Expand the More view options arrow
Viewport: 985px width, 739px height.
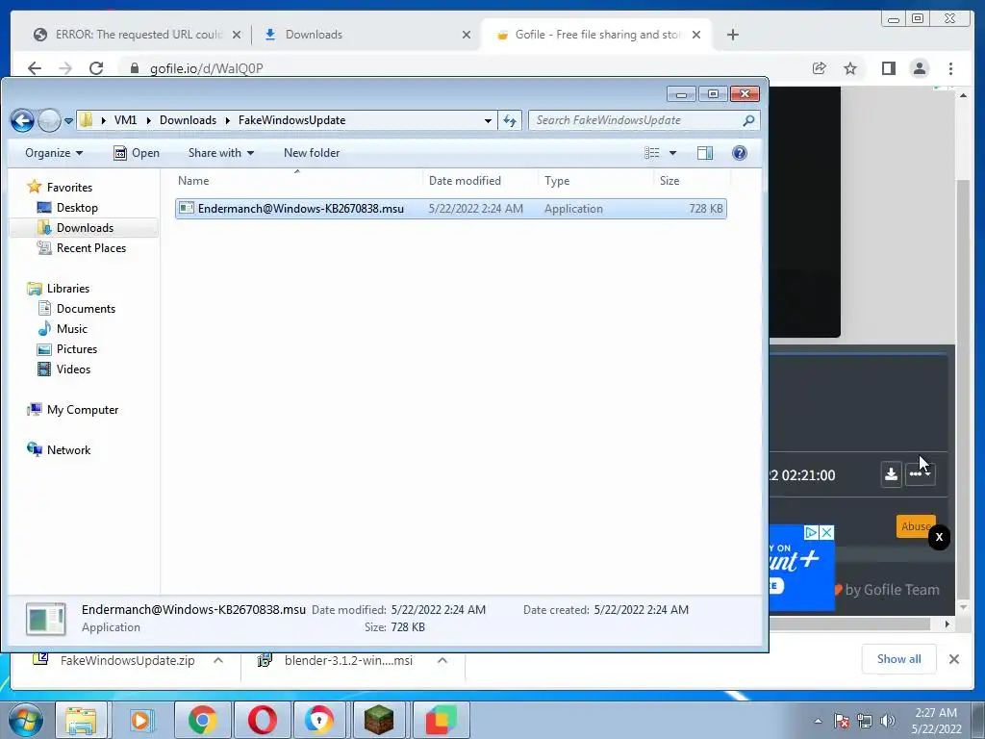click(x=672, y=153)
